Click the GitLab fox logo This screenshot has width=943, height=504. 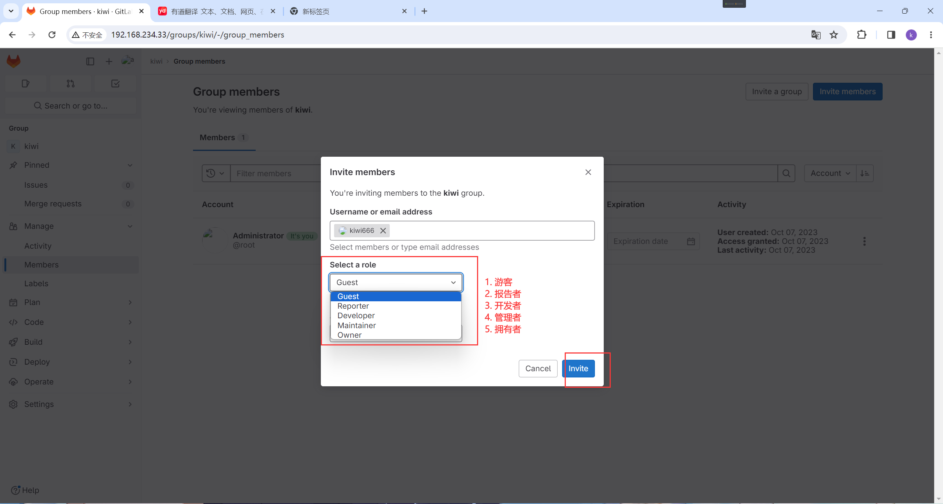coord(14,61)
